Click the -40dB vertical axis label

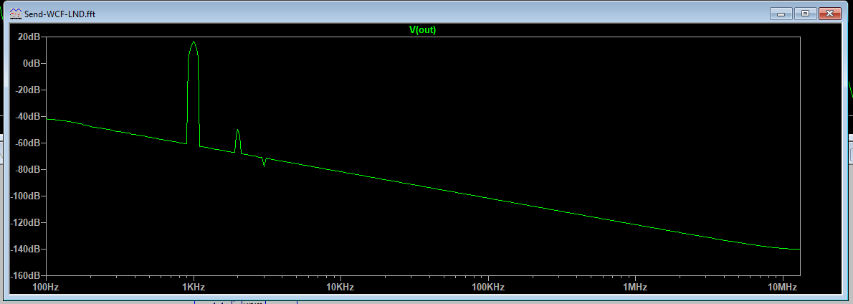click(x=27, y=116)
